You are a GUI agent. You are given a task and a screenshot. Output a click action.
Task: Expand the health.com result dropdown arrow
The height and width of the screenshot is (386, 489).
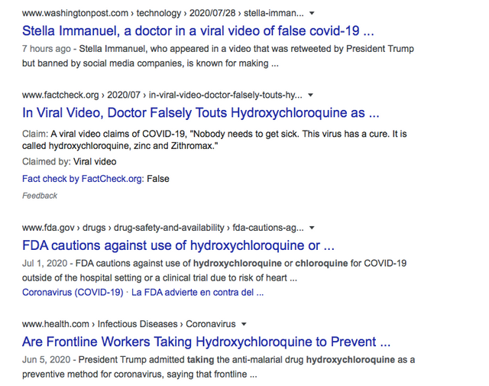click(x=244, y=324)
